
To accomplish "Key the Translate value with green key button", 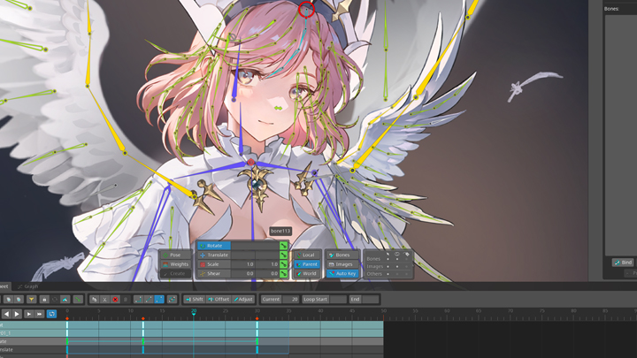I will (x=284, y=255).
